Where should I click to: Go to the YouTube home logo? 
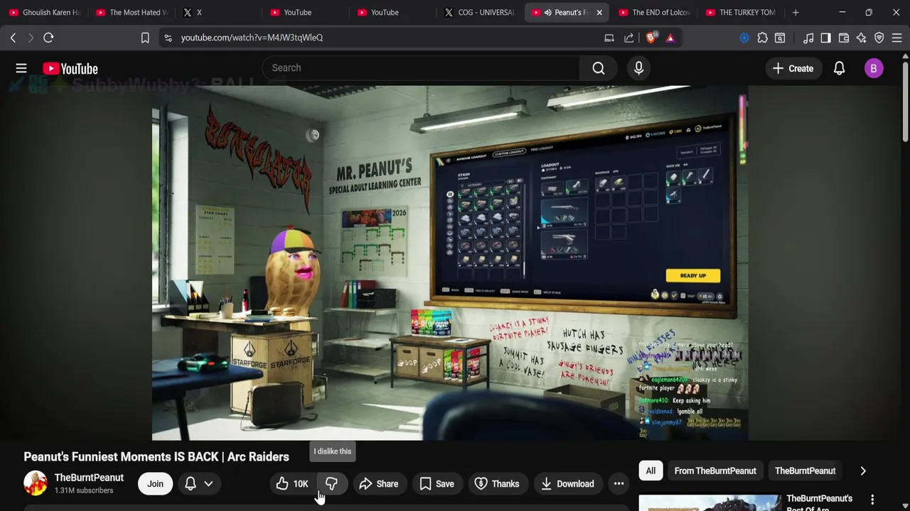click(x=70, y=68)
